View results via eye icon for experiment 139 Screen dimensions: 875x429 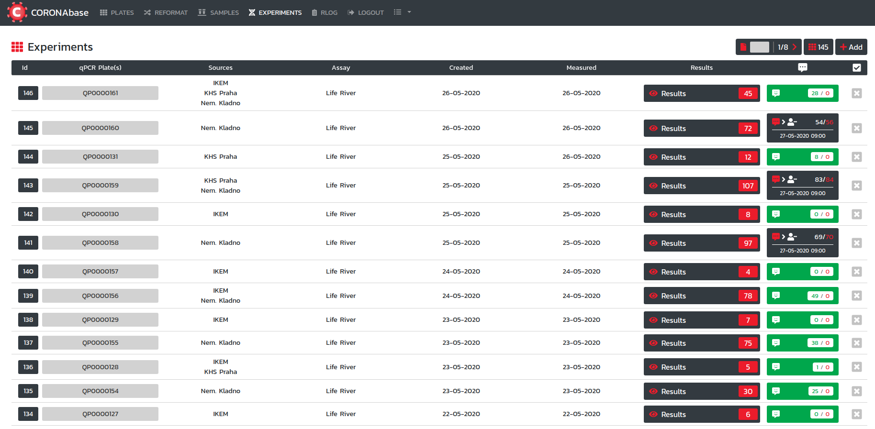pos(653,296)
